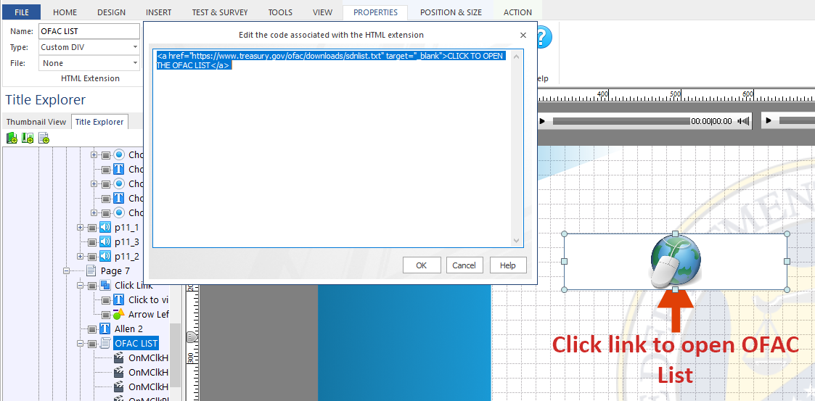
Task: Click the speaker icon of p11_3
Action: (x=105, y=241)
